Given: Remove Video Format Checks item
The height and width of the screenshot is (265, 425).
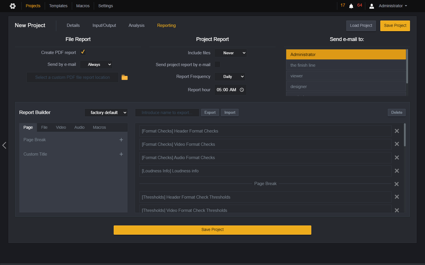Looking at the screenshot, I should 397,144.
